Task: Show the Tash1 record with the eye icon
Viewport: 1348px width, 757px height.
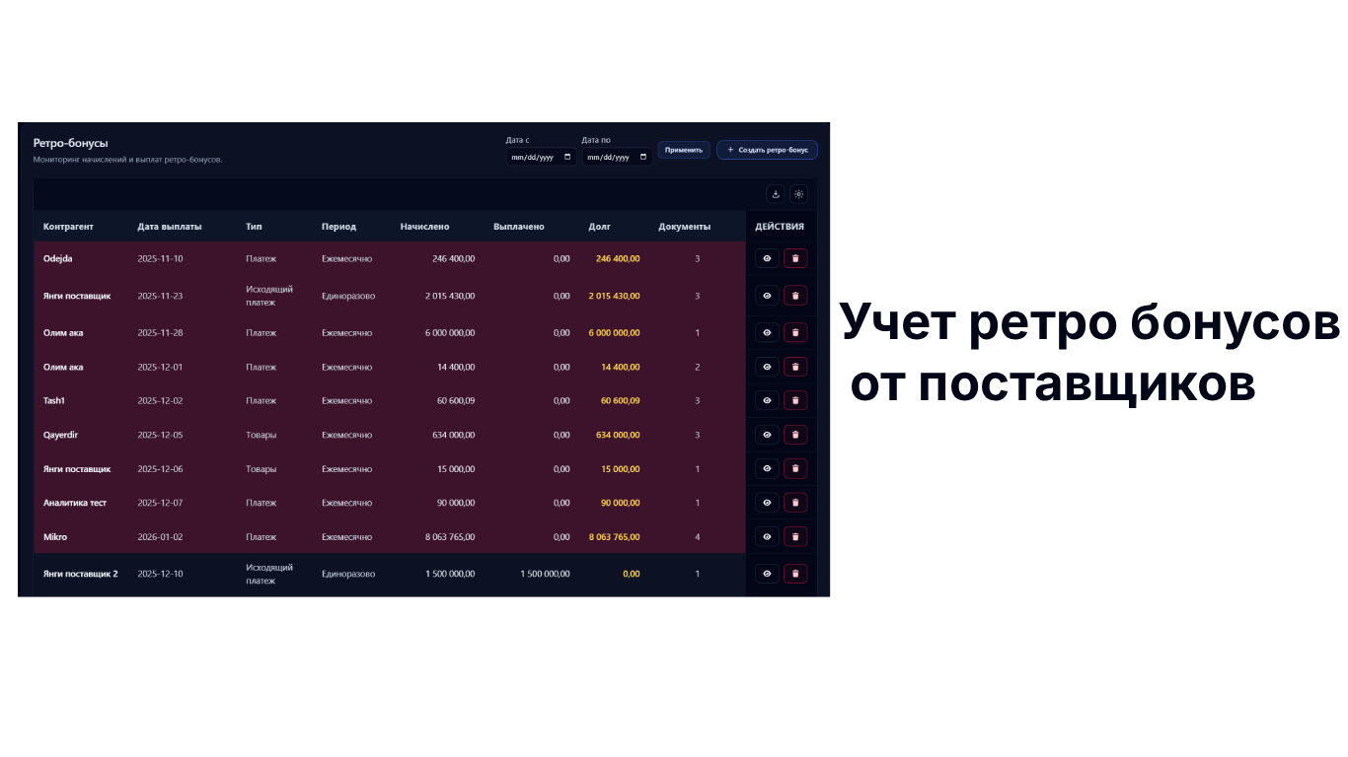Action: (x=767, y=400)
